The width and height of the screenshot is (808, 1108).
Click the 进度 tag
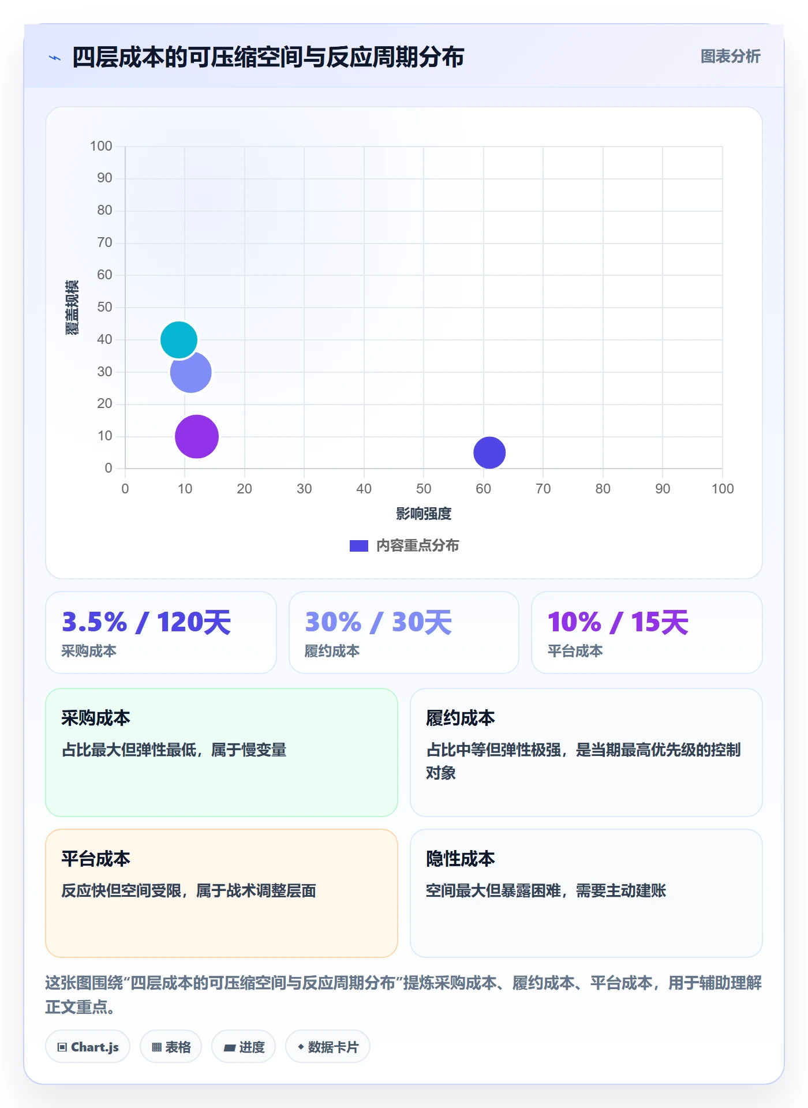tap(244, 1047)
